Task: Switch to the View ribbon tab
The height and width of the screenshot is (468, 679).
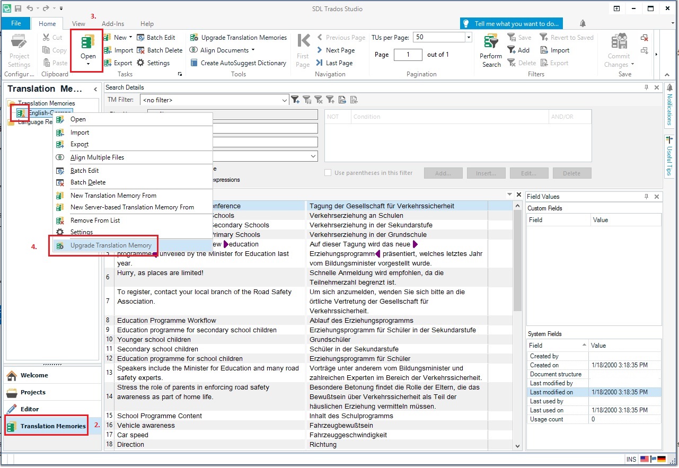Action: click(x=78, y=23)
